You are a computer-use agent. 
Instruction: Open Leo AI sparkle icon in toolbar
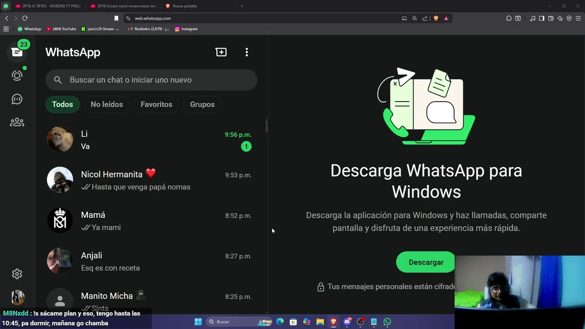(560, 18)
